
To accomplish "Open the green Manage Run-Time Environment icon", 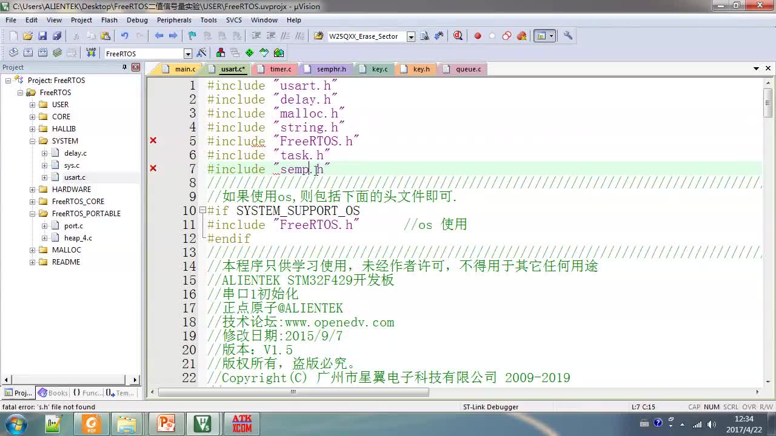I will click(x=250, y=53).
